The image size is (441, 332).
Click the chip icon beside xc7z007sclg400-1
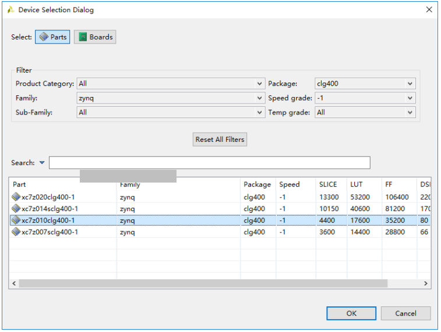click(16, 232)
